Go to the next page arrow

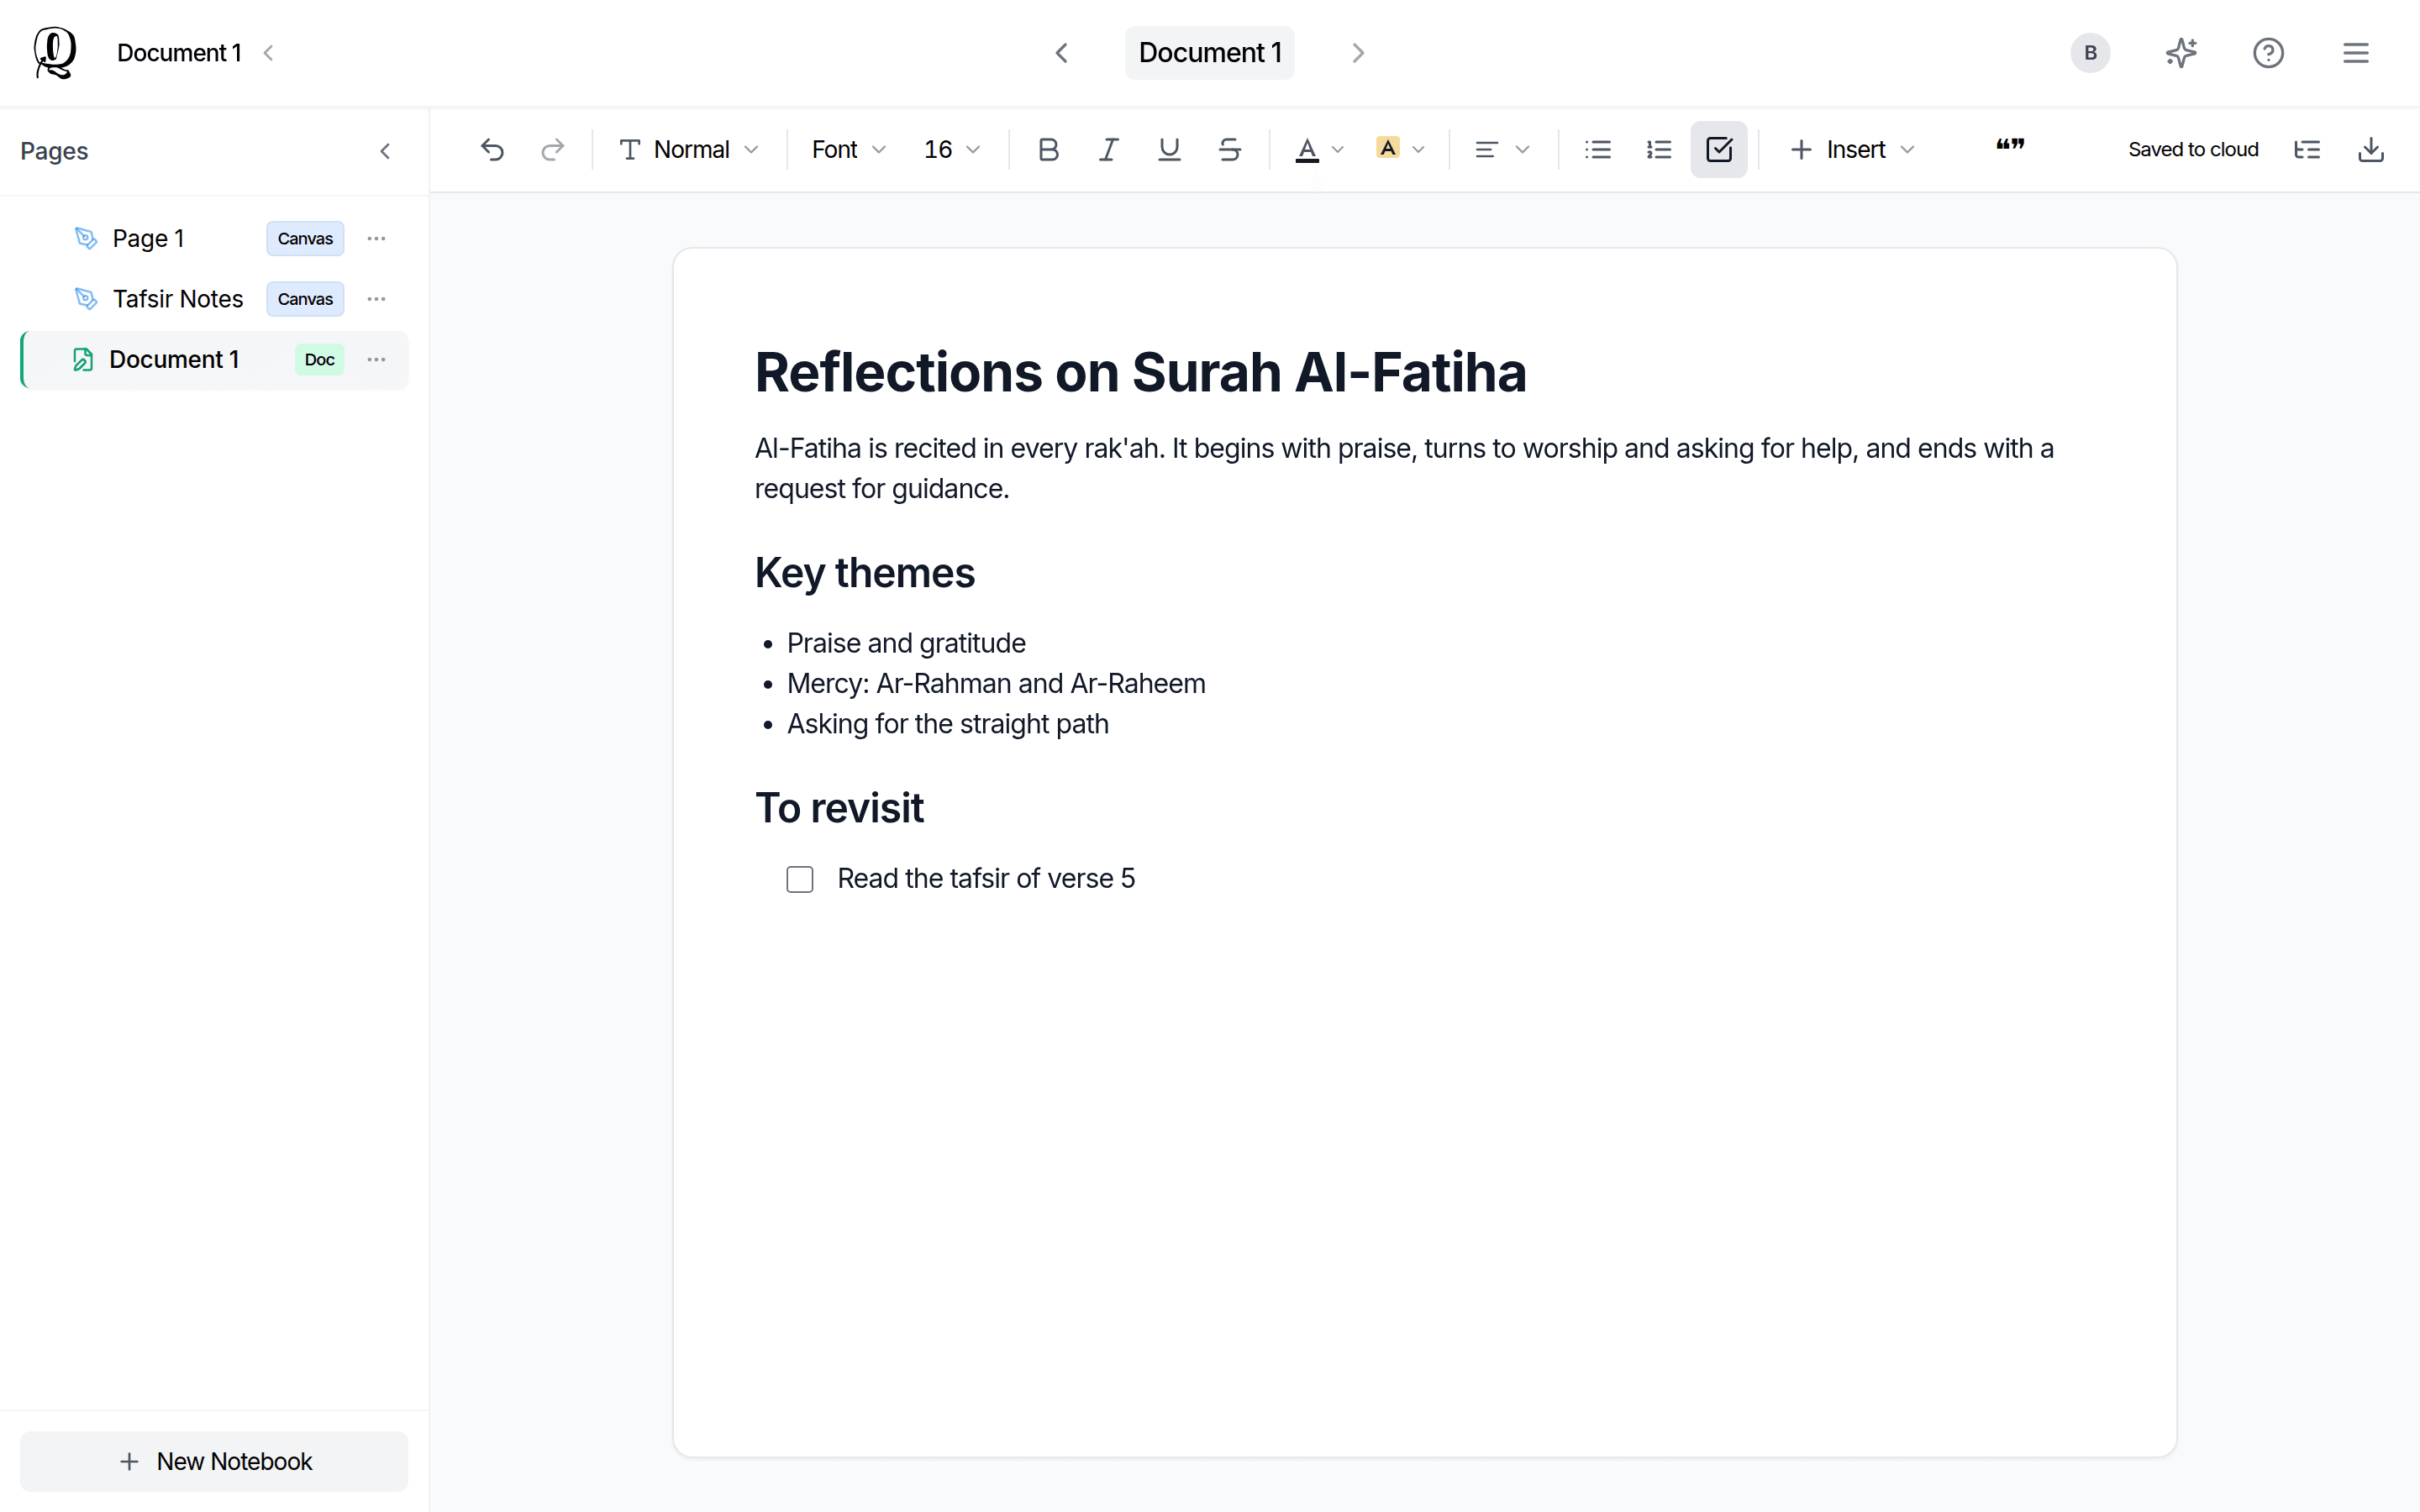click(1358, 53)
